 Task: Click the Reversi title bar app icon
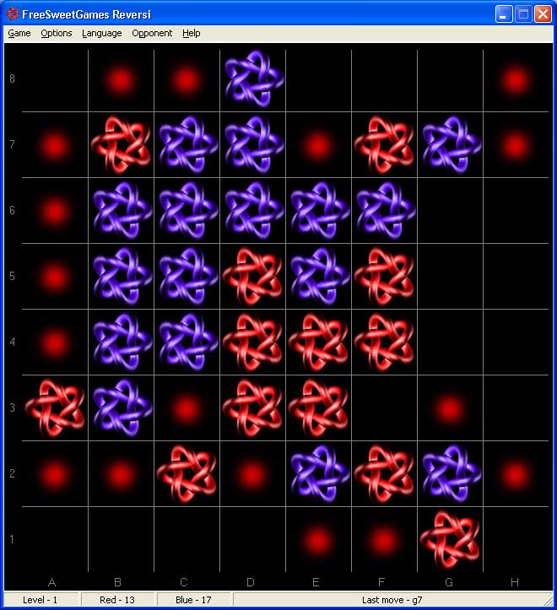click(13, 13)
